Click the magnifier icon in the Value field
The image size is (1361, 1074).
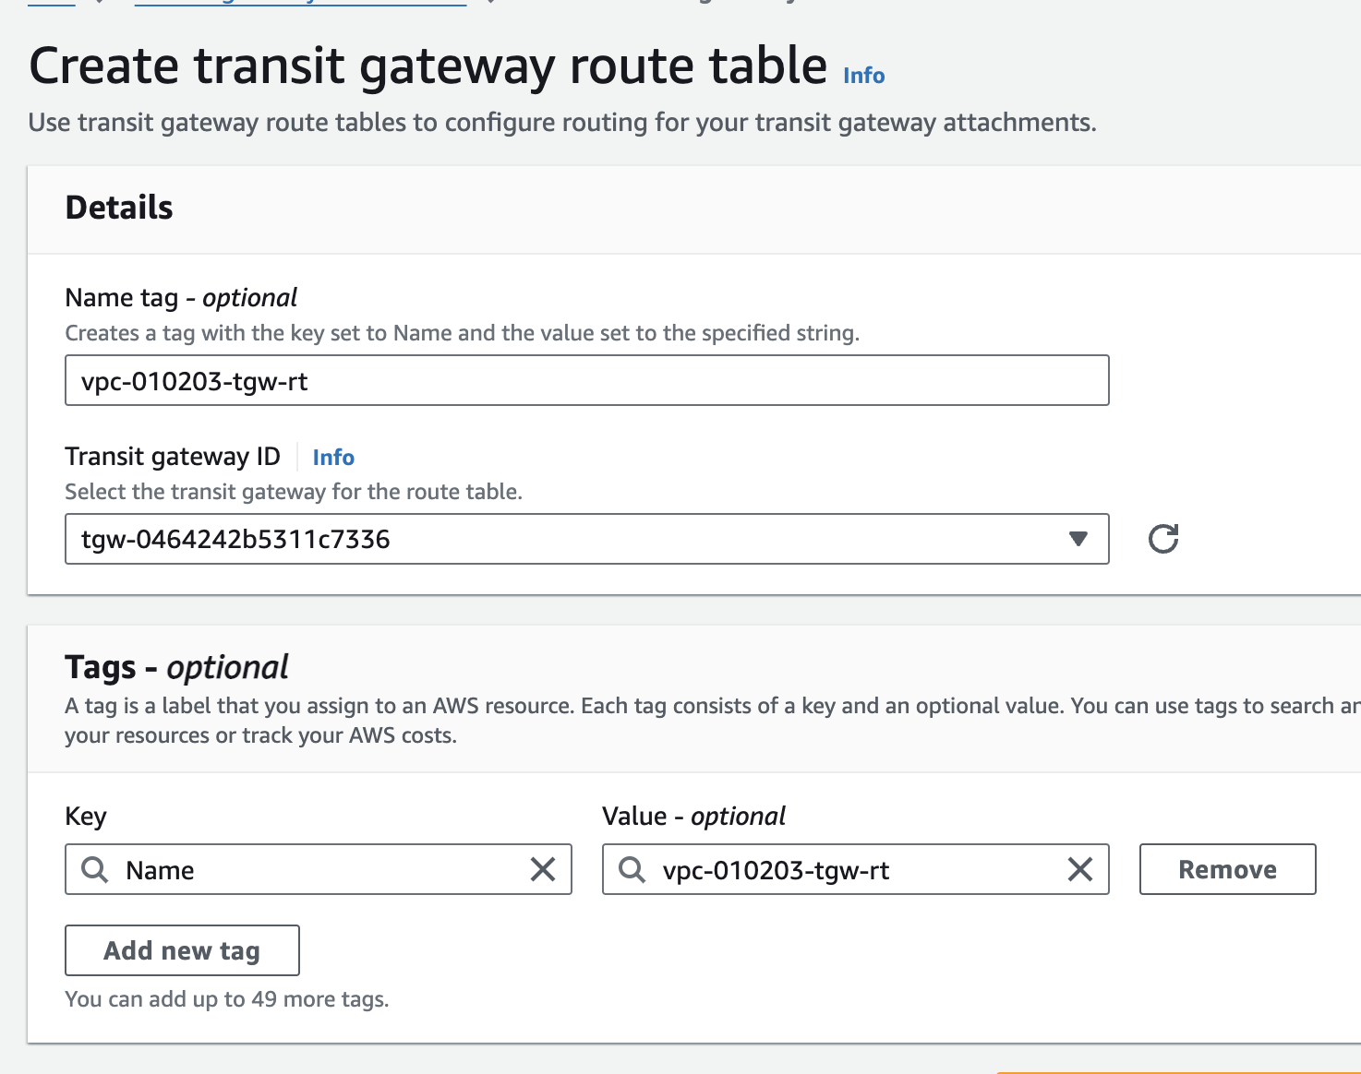pyautogui.click(x=632, y=869)
